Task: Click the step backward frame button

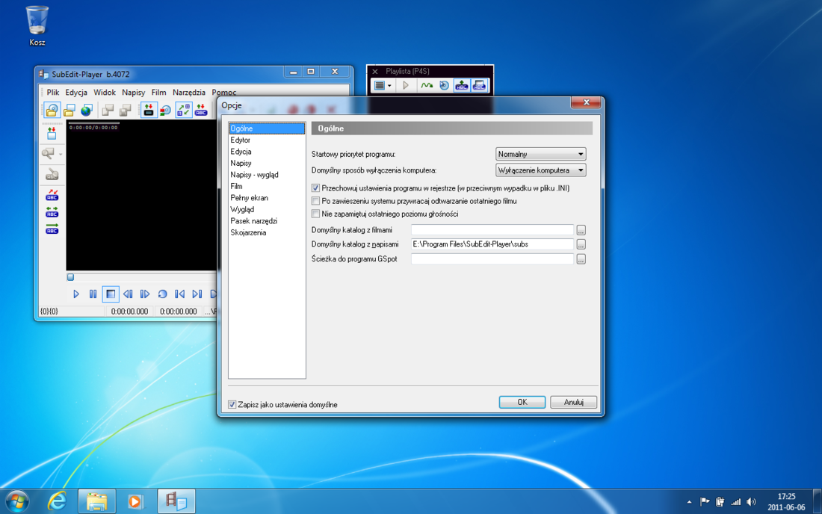Action: click(128, 294)
